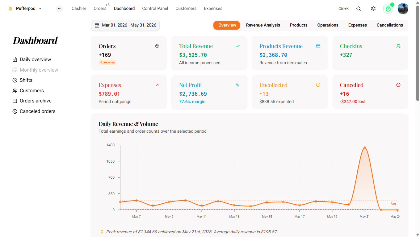Click the search magnifier icon
Viewport: 420px width, 237px height.
click(359, 9)
